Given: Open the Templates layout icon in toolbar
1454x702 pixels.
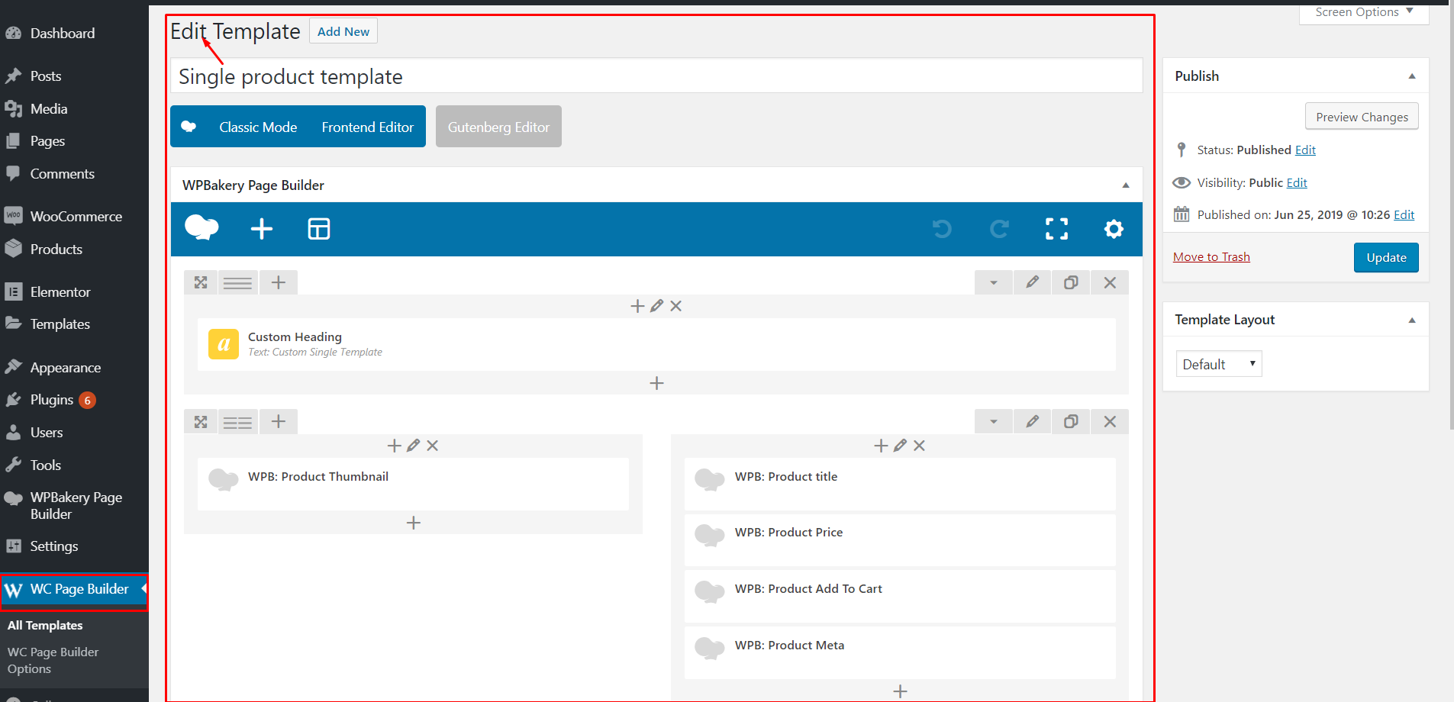Looking at the screenshot, I should [x=319, y=228].
